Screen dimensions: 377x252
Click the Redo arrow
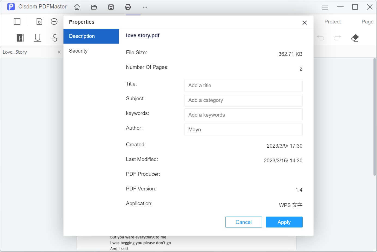click(338, 38)
